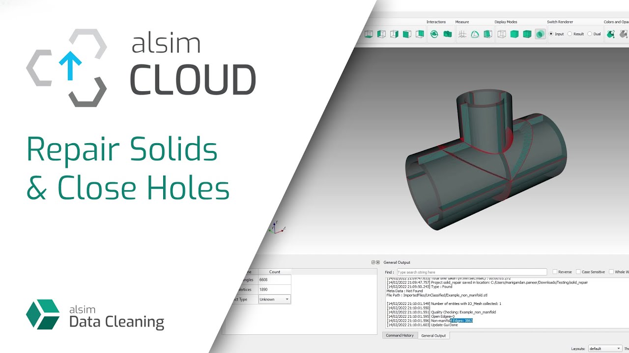
Task: Click the 6608 triangles count cell
Action: point(275,279)
